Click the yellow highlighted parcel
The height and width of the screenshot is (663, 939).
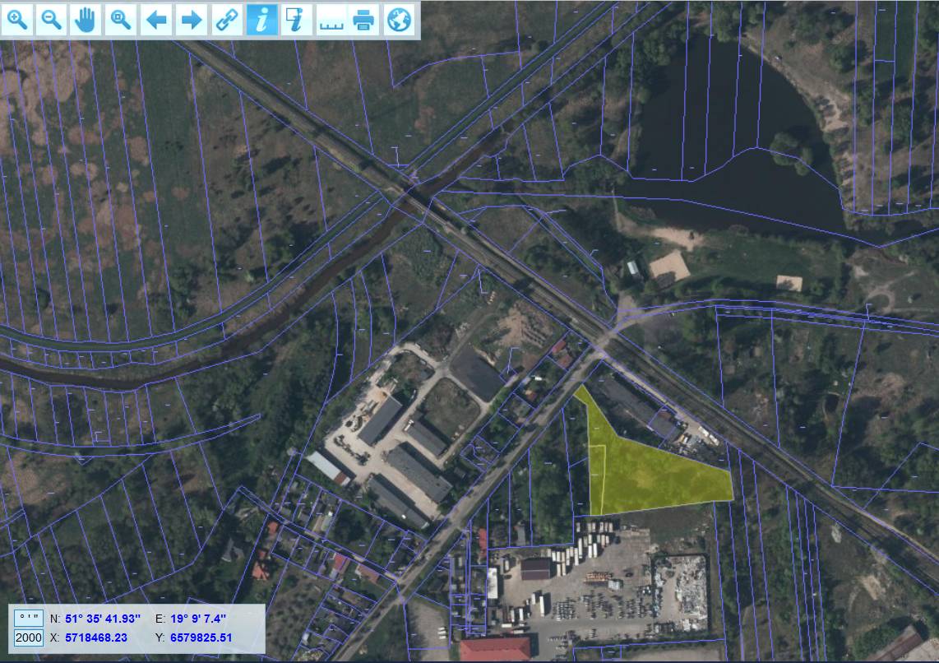click(650, 473)
